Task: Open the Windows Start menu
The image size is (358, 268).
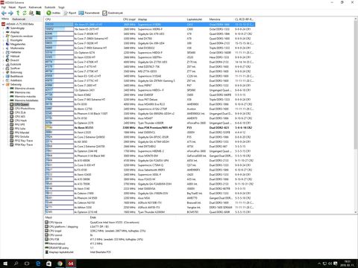Action: coord(5,264)
